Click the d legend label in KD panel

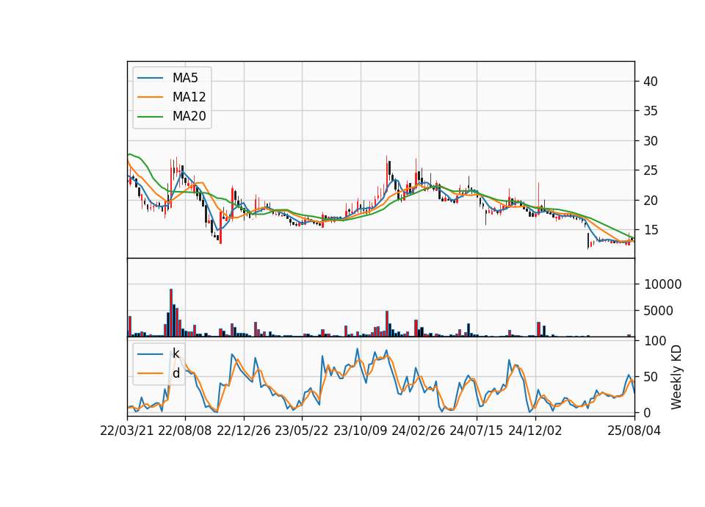point(176,373)
